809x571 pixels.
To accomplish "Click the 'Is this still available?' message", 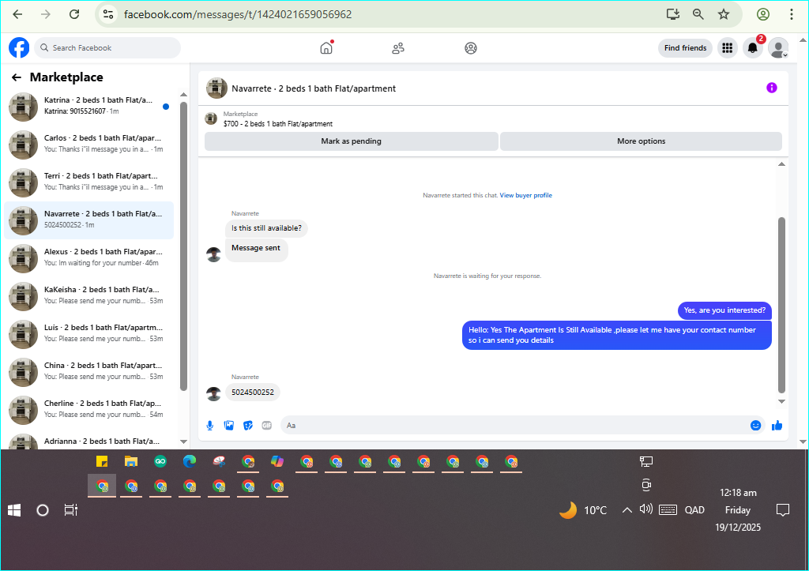I will (266, 228).
